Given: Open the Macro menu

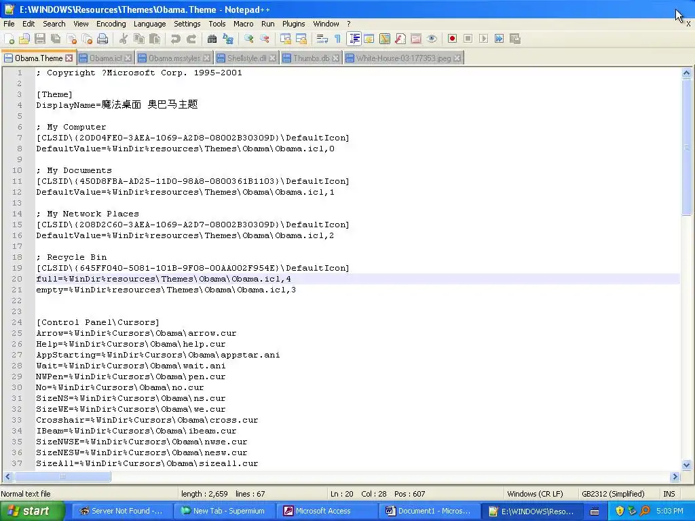Looking at the screenshot, I should (x=244, y=24).
